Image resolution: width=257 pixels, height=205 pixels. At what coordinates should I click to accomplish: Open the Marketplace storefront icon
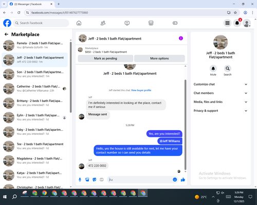point(151,23)
